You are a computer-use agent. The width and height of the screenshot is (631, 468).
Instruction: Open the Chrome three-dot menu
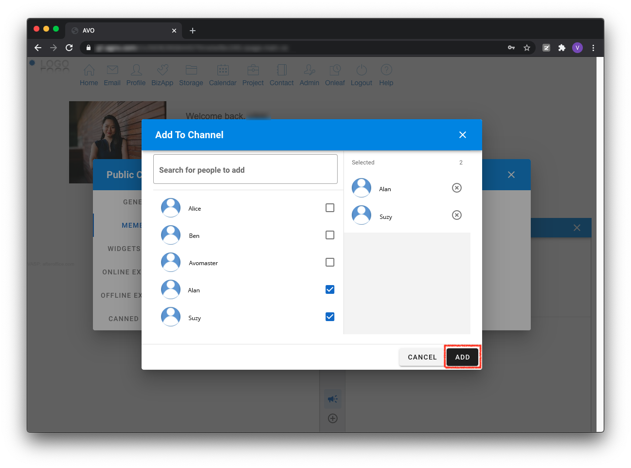coord(593,48)
